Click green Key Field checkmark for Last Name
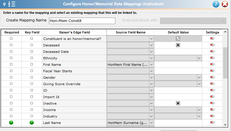This screenshot has height=131, width=231. (x=32, y=122)
